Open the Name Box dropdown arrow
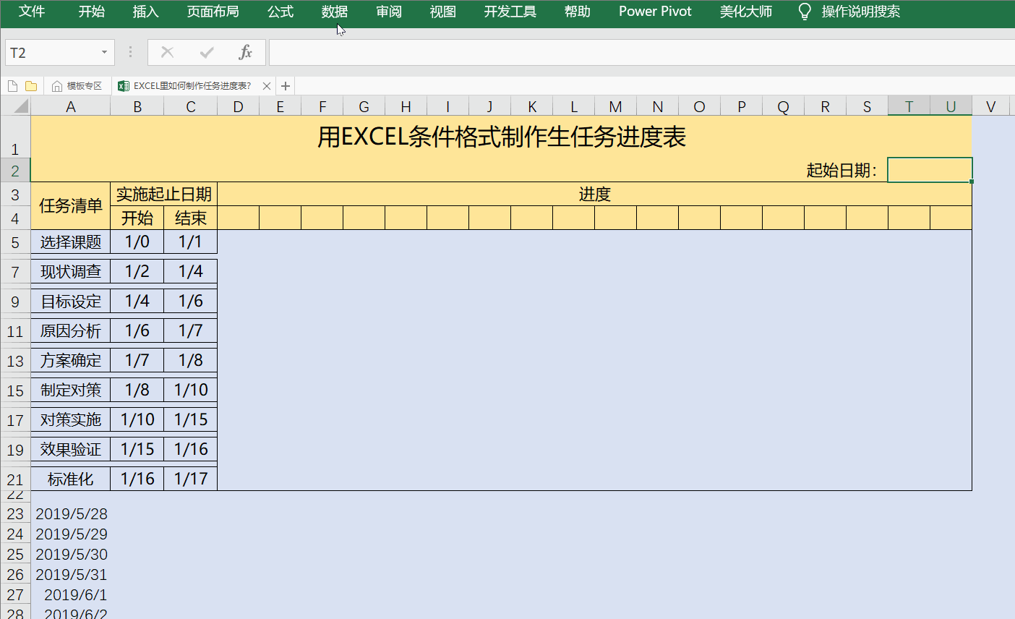This screenshot has width=1015, height=619. pyautogui.click(x=103, y=52)
